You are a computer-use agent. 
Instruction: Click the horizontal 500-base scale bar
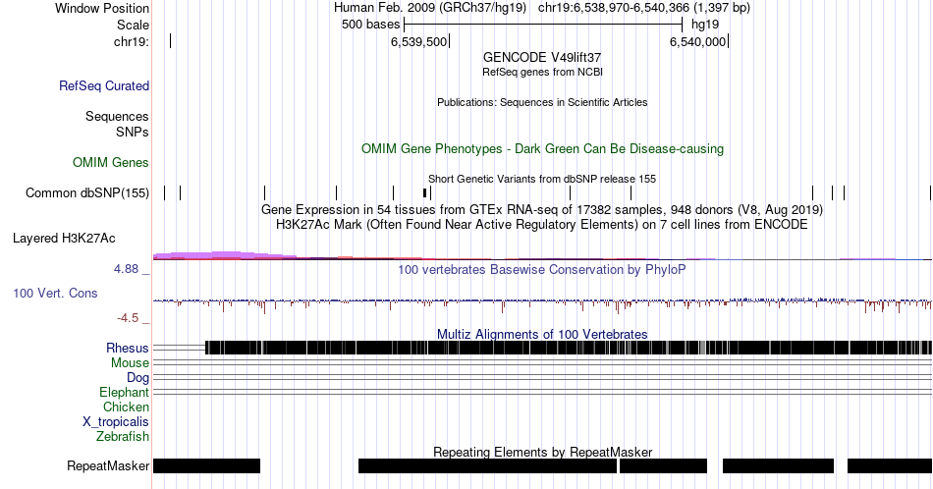pos(543,25)
